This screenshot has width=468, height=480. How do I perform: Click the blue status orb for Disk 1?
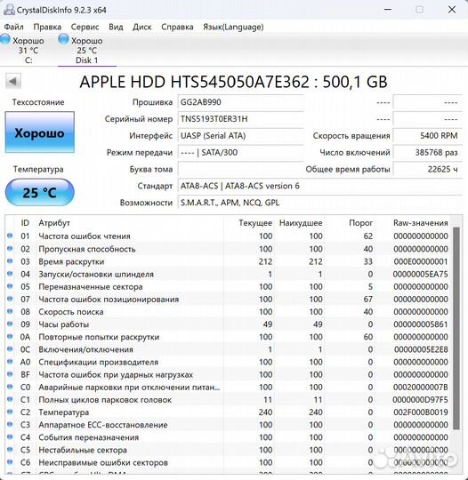[x=63, y=39]
